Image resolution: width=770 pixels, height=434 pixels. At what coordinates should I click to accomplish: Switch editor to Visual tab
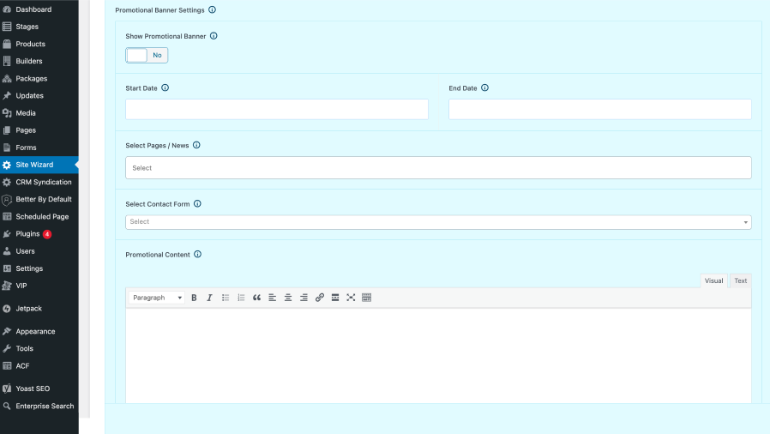tap(713, 280)
